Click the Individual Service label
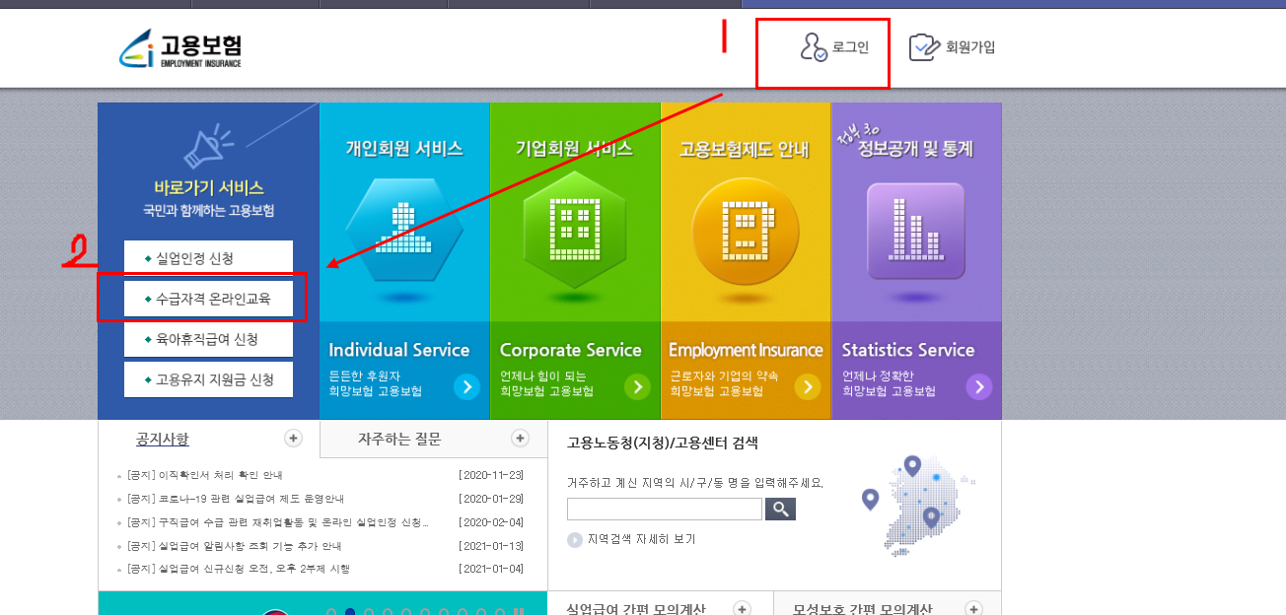The height and width of the screenshot is (615, 1286). coord(399,350)
